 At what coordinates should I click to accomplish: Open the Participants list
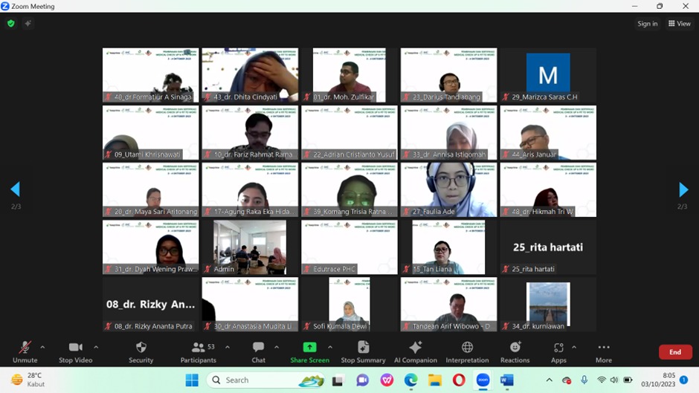[x=199, y=352]
